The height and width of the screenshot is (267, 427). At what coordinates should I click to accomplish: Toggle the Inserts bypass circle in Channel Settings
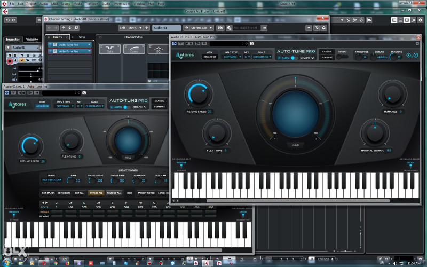click(49, 37)
